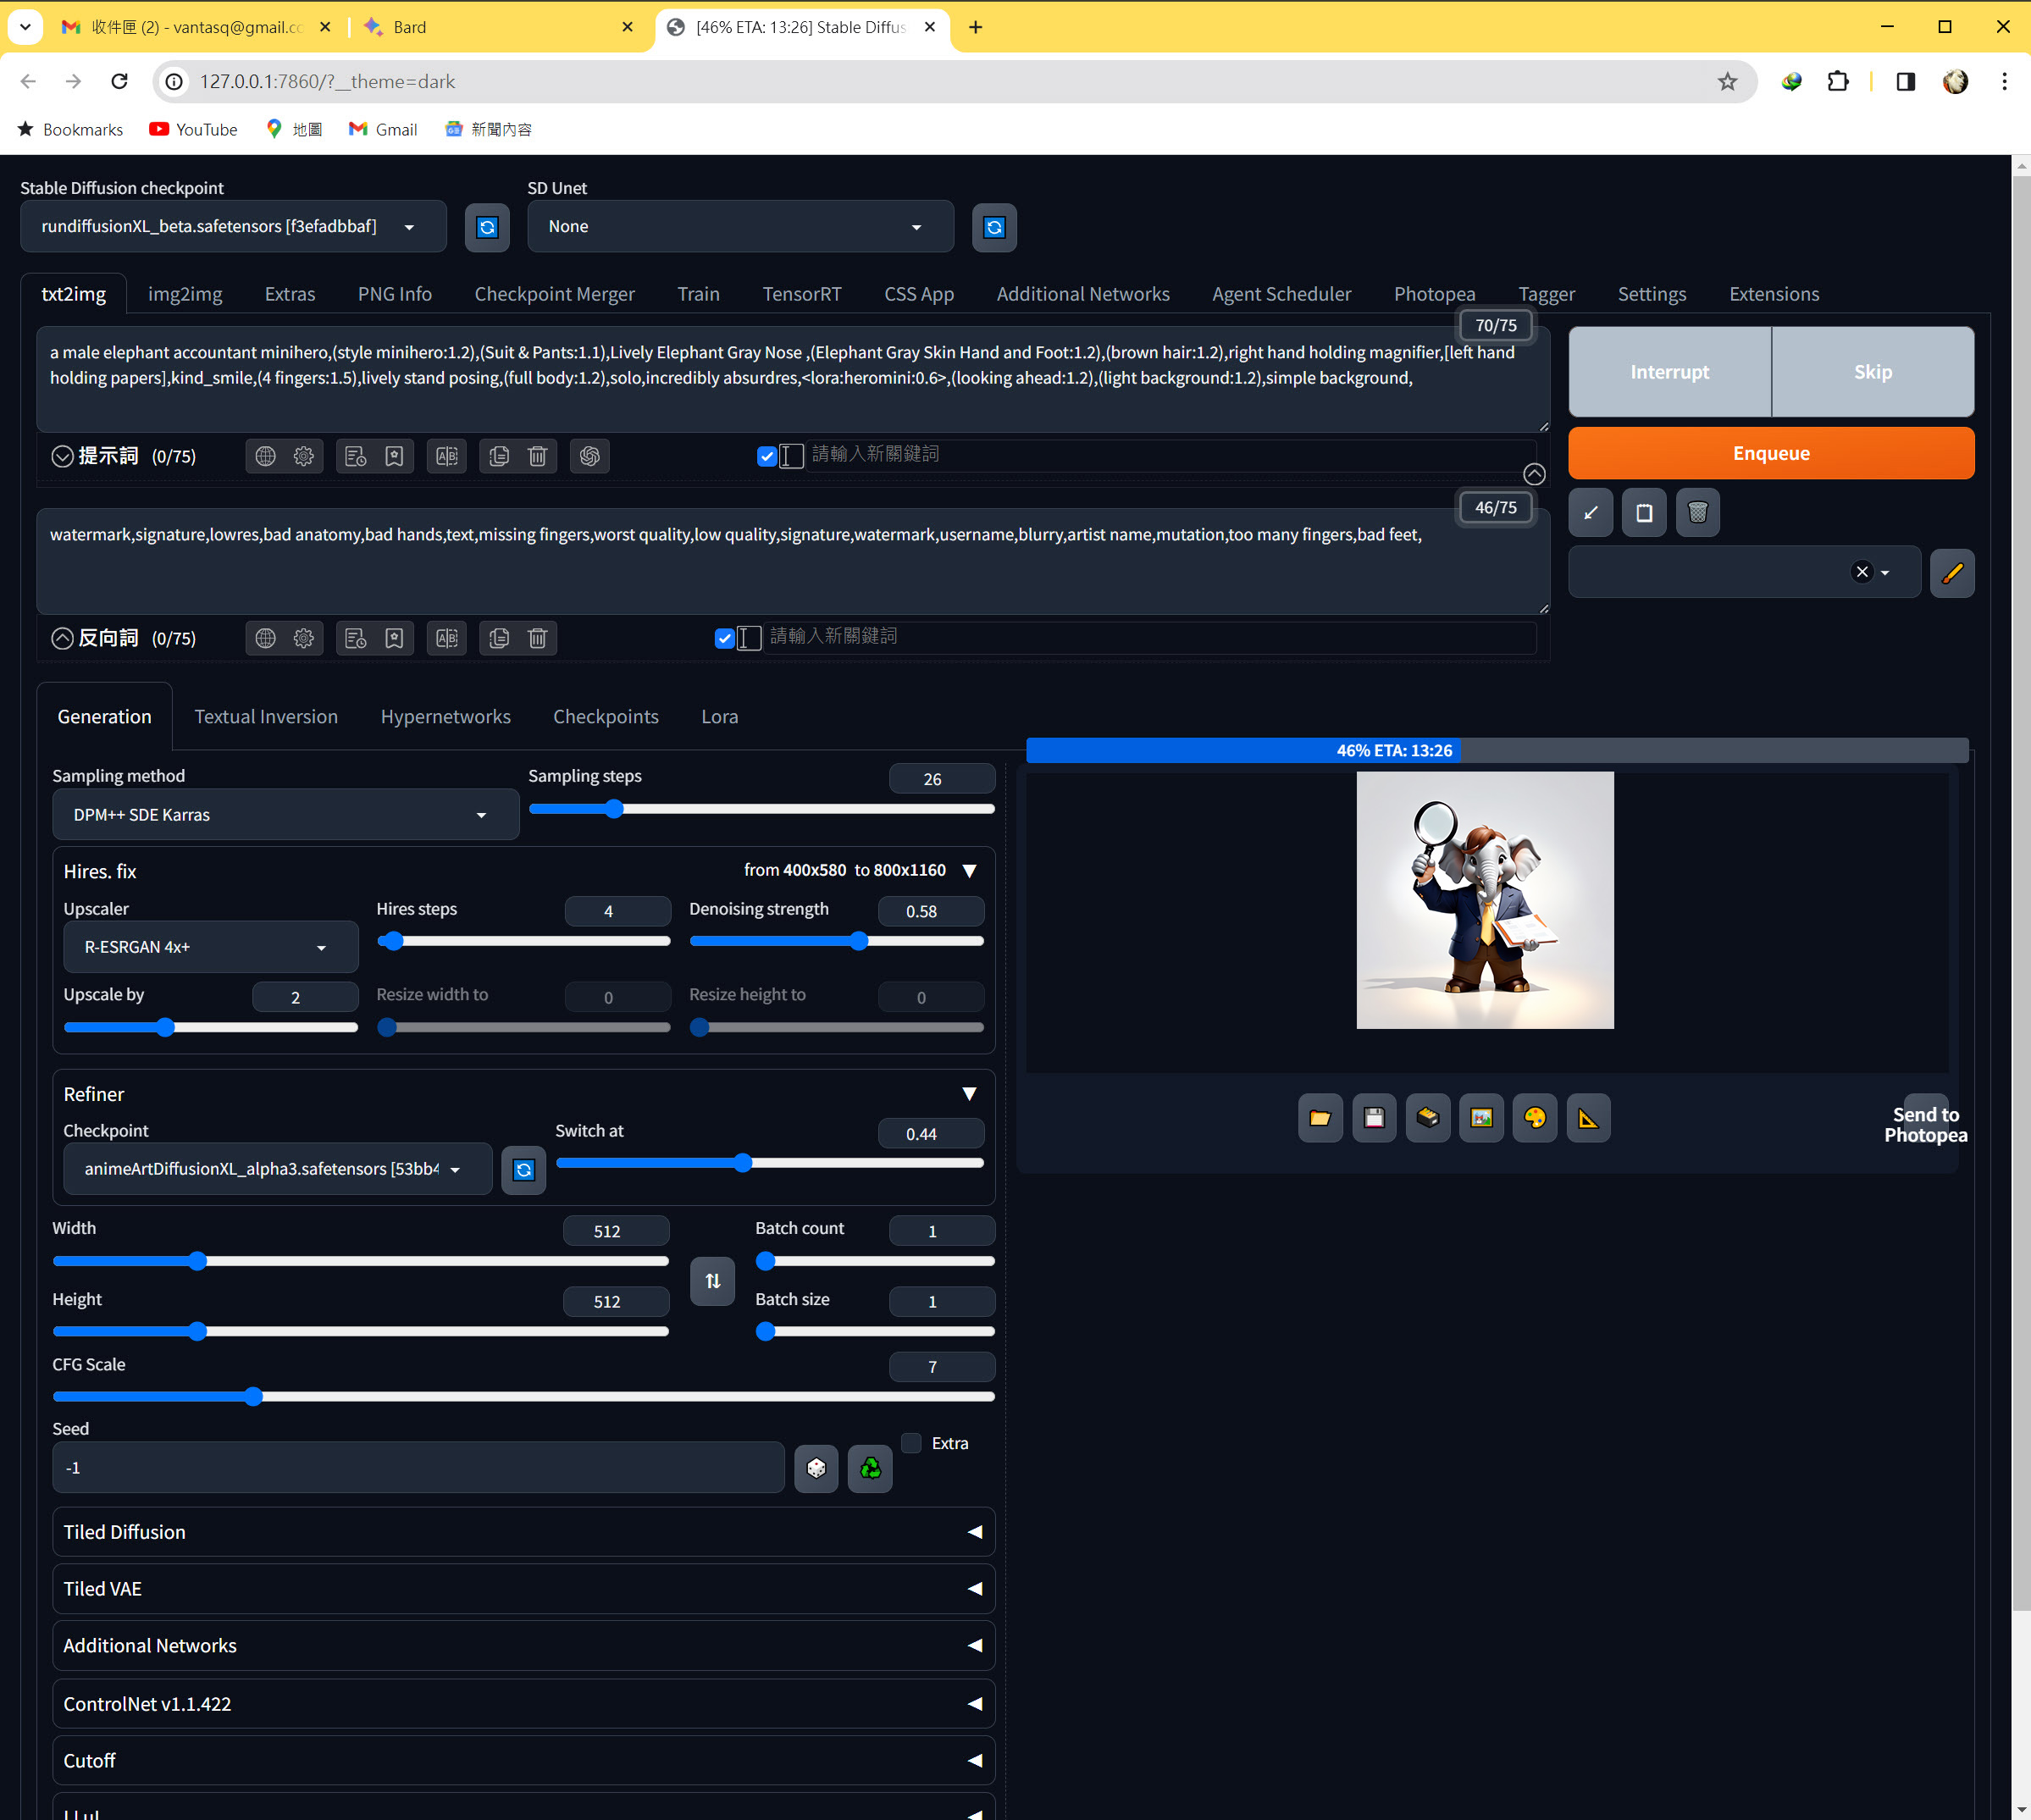Click the save floppy disk icon
Screen dimensions: 2031x1820
point(1374,1118)
